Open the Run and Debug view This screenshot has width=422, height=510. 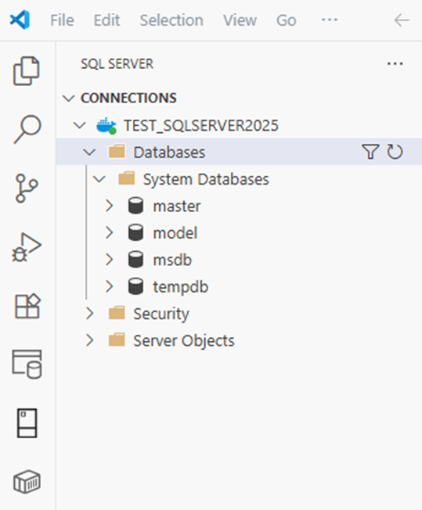pyautogui.click(x=27, y=247)
